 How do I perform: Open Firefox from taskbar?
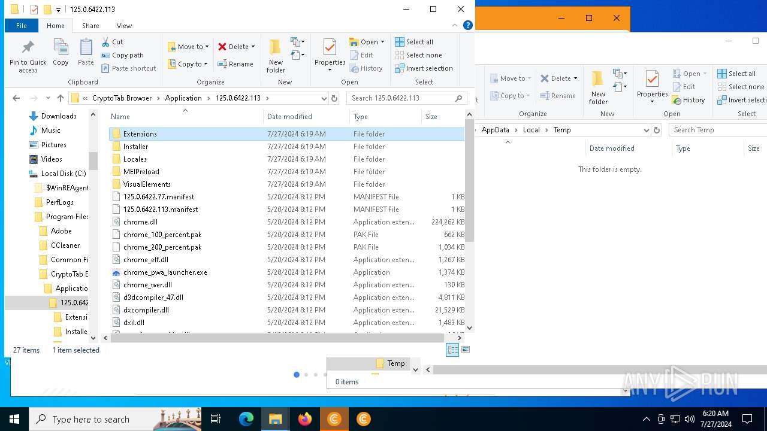[305, 419]
